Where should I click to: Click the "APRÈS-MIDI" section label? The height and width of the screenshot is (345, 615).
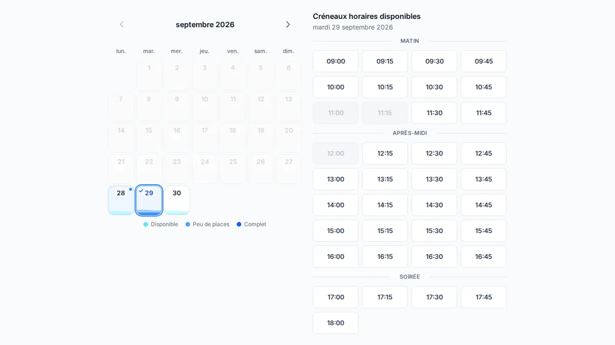[409, 133]
